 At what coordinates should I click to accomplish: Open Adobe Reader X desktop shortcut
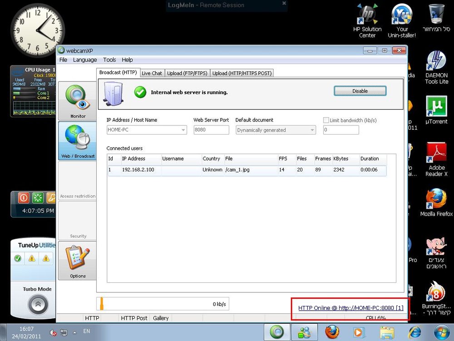point(436,160)
